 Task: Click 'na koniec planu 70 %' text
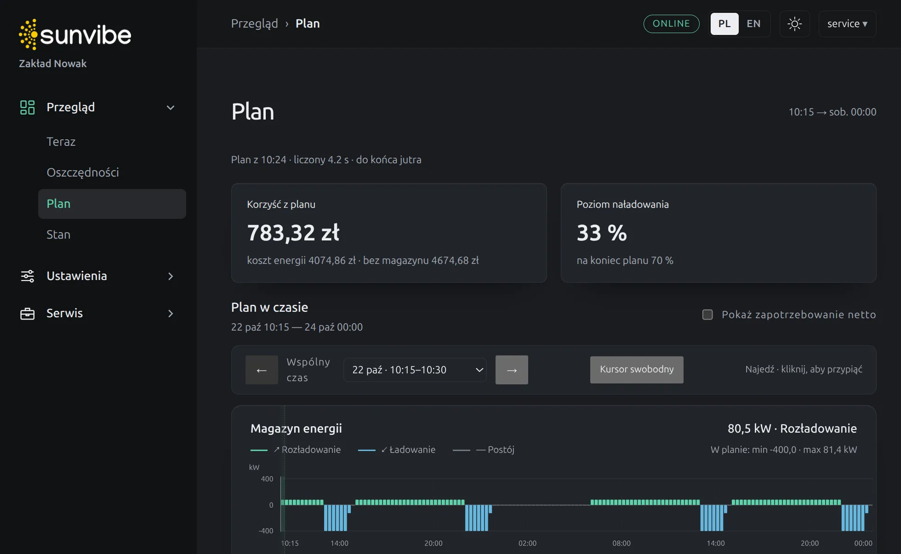tap(625, 260)
